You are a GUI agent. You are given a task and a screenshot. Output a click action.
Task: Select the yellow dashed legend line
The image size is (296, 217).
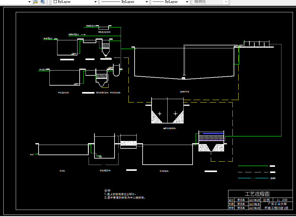(x=253, y=172)
